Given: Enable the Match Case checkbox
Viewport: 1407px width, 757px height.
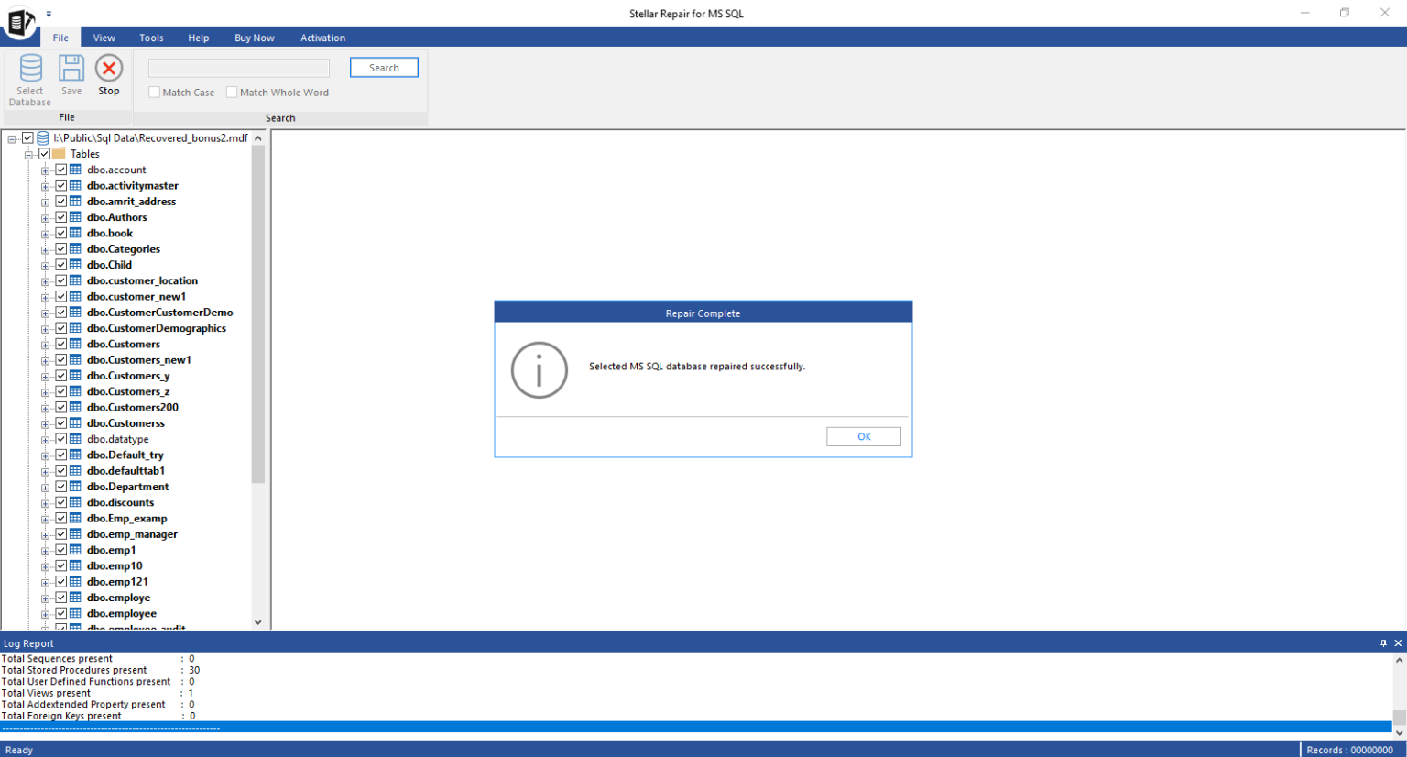Looking at the screenshot, I should coord(154,92).
